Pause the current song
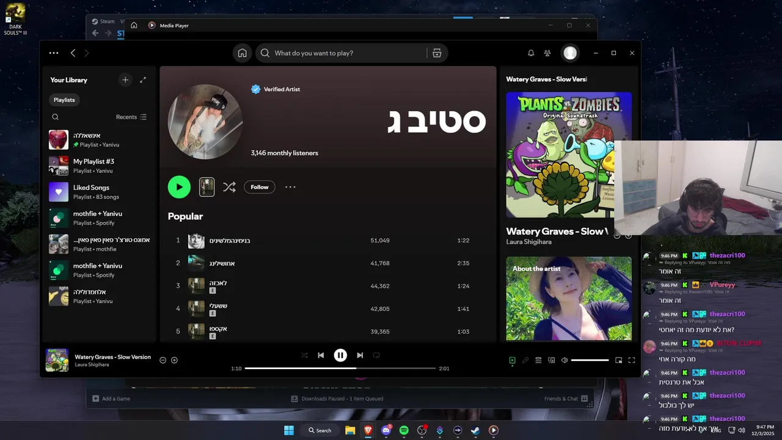 pos(340,355)
